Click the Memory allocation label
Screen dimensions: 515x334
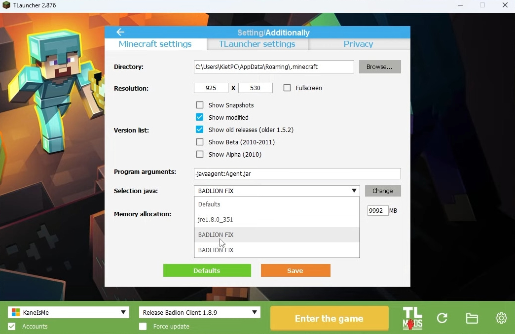[x=142, y=214]
